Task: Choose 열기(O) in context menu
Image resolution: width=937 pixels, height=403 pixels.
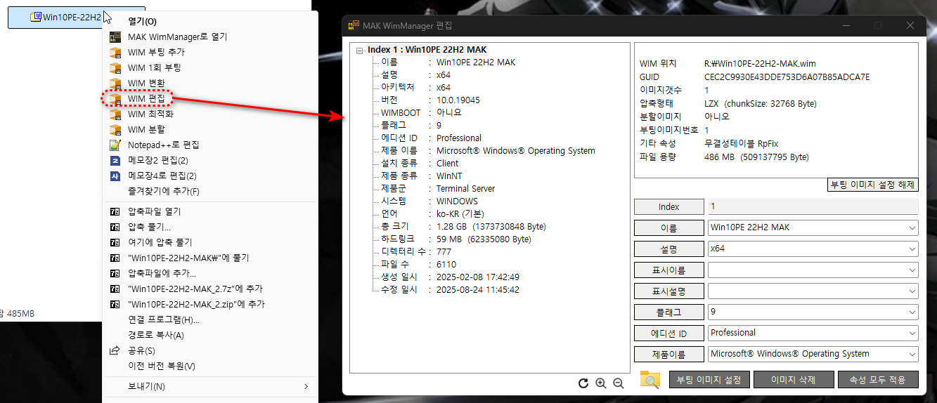Action: 143,21
